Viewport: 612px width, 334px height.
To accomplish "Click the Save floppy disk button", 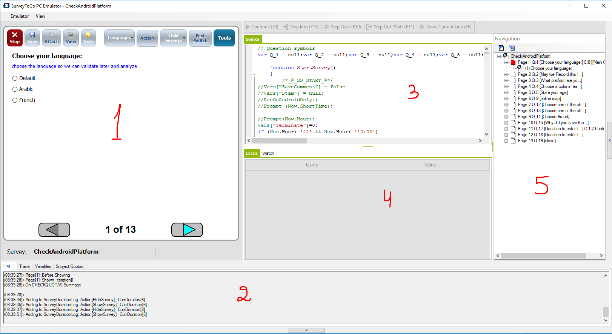I will point(32,38).
